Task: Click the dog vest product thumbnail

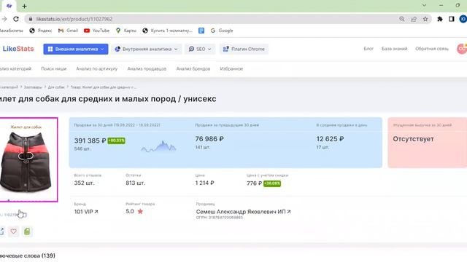Action: click(28, 160)
